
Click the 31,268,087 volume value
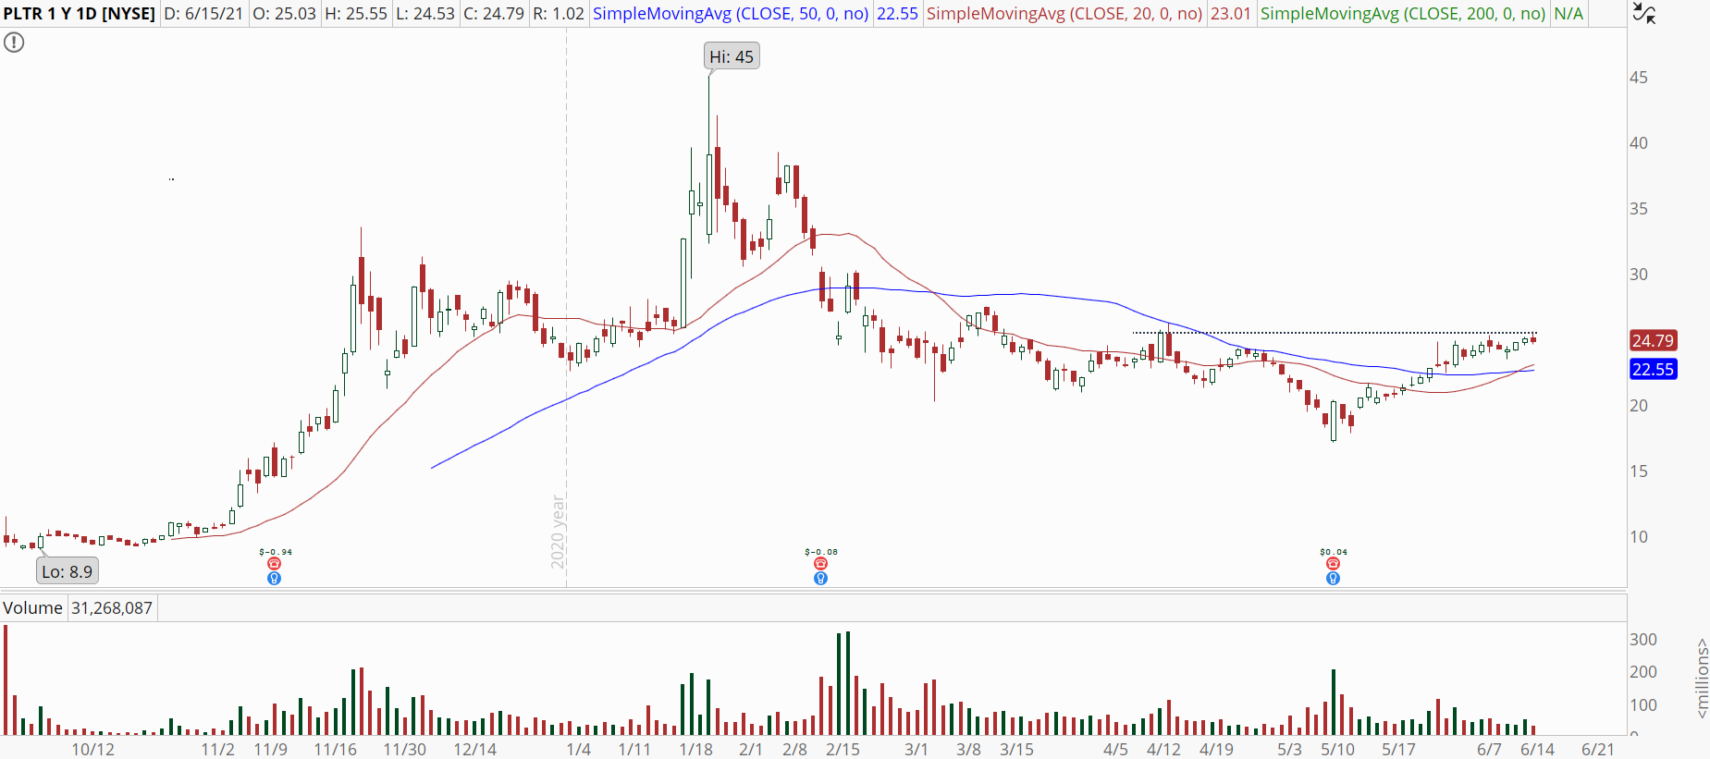(112, 607)
